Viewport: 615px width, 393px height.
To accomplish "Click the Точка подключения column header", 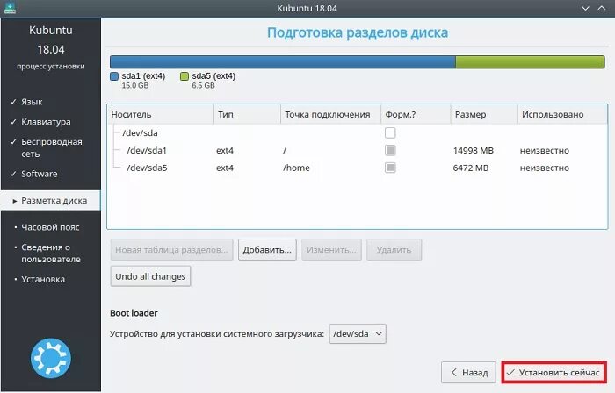I will point(330,114).
